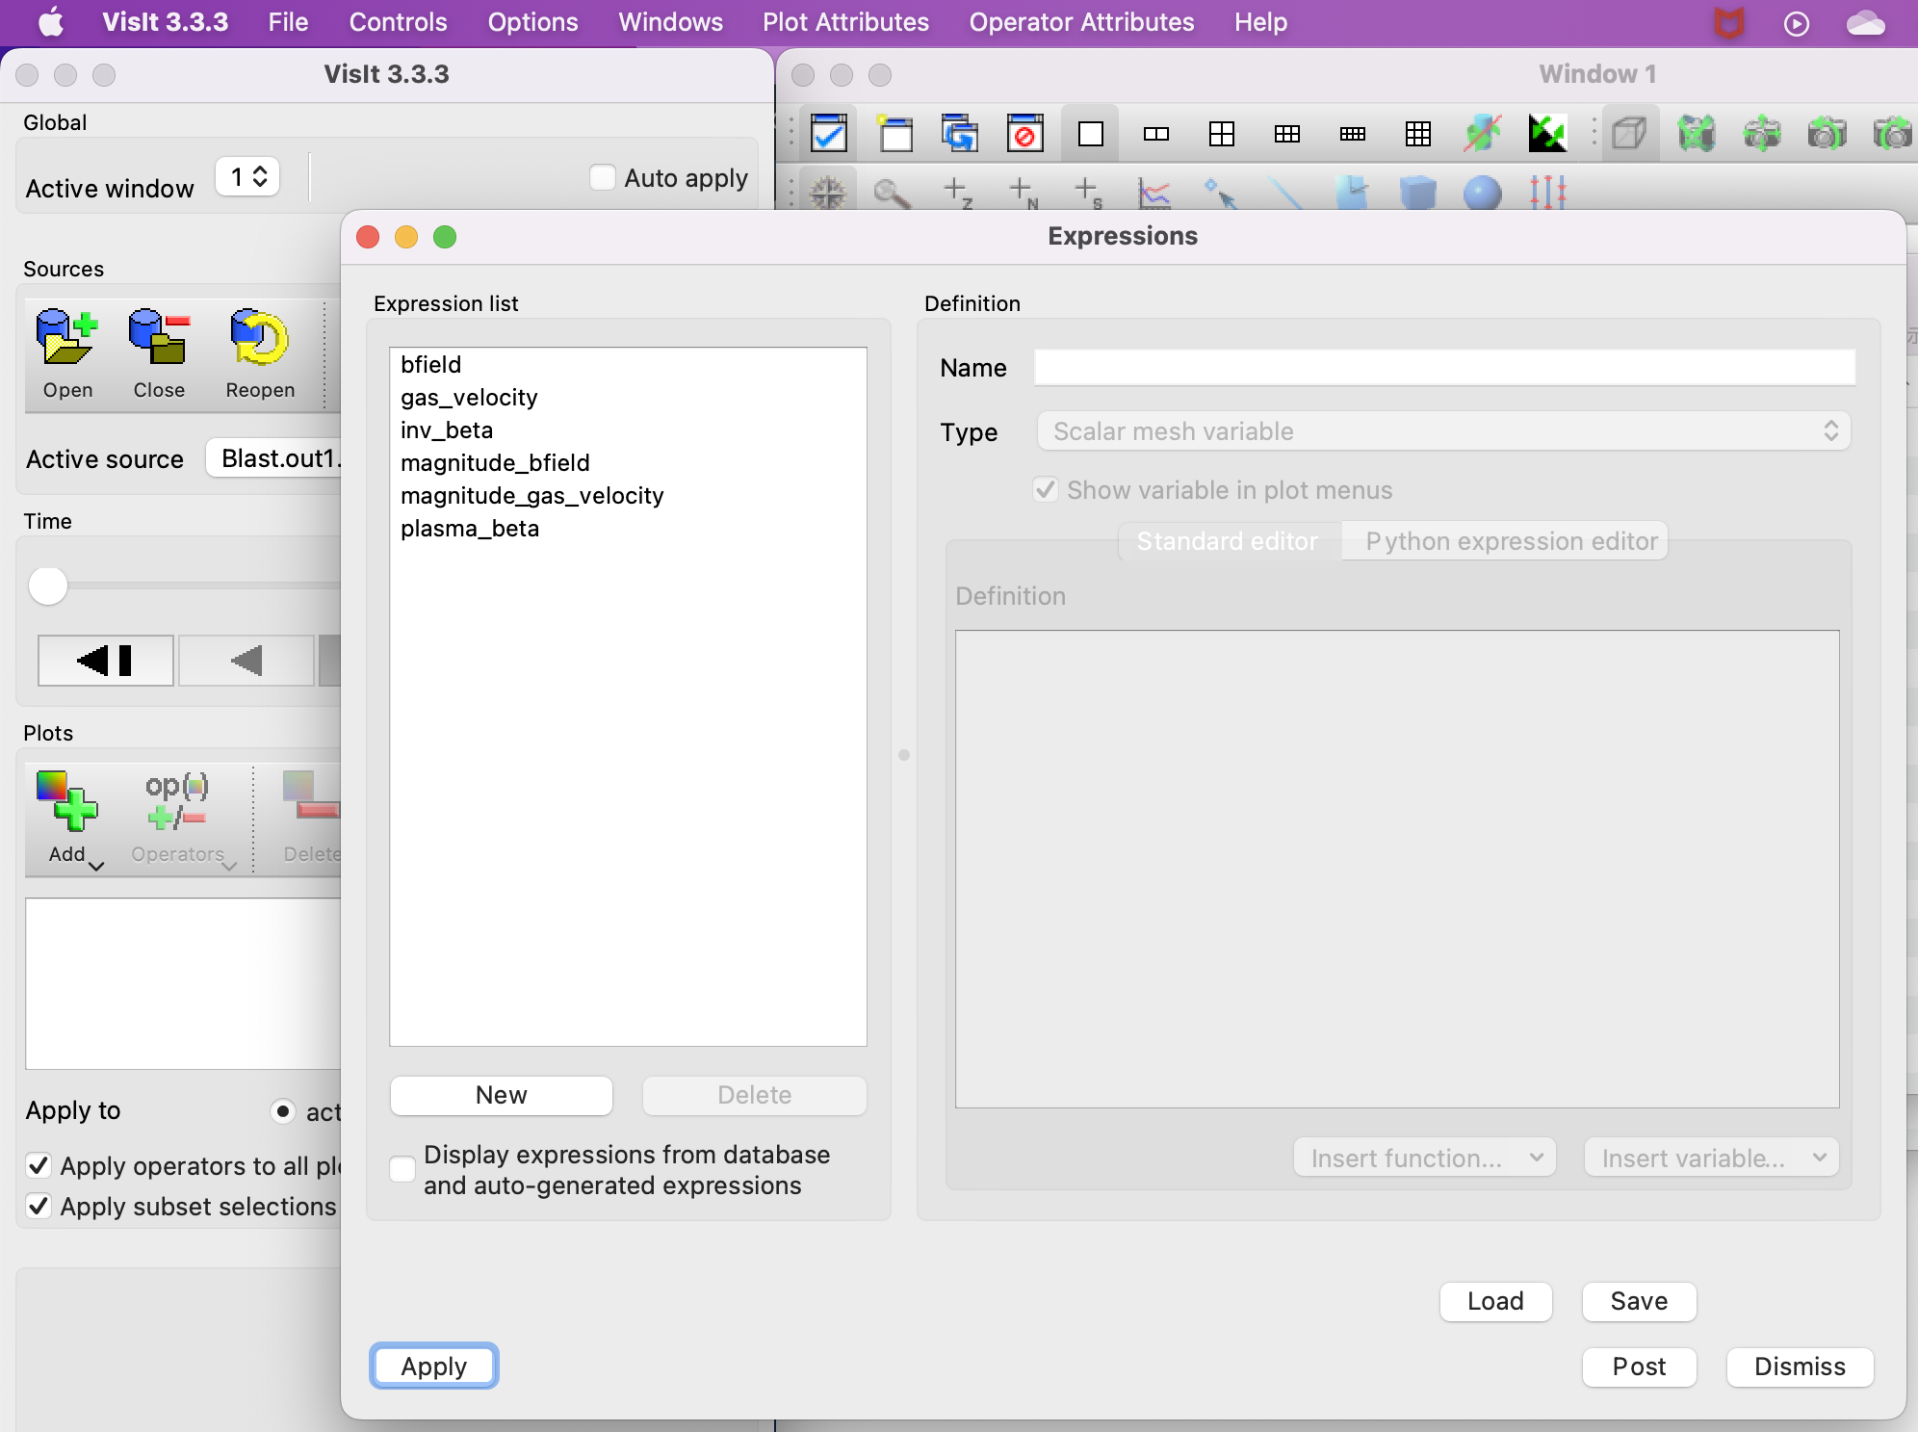1918x1432 pixels.
Task: Click the Open source icon
Action: point(67,353)
